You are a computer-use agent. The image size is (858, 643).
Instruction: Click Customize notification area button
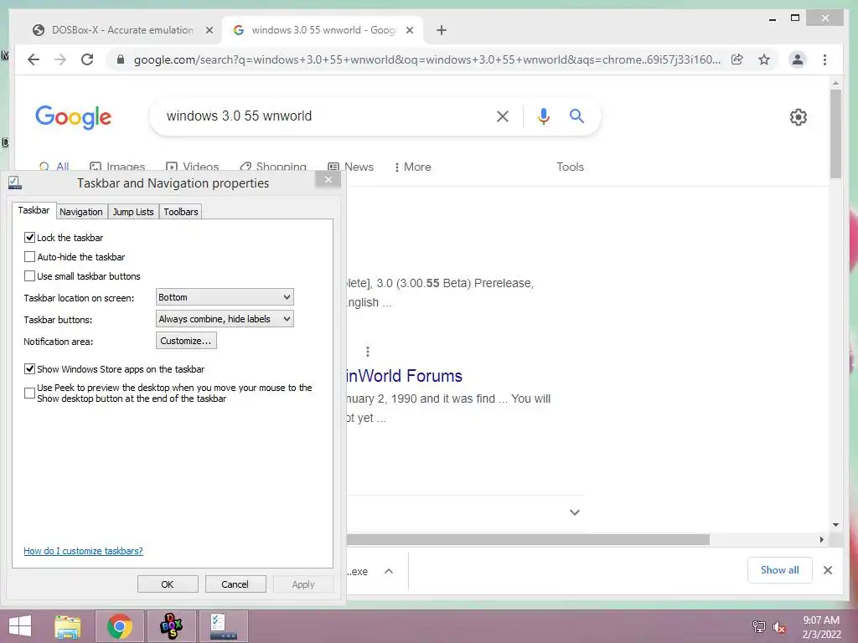(186, 341)
